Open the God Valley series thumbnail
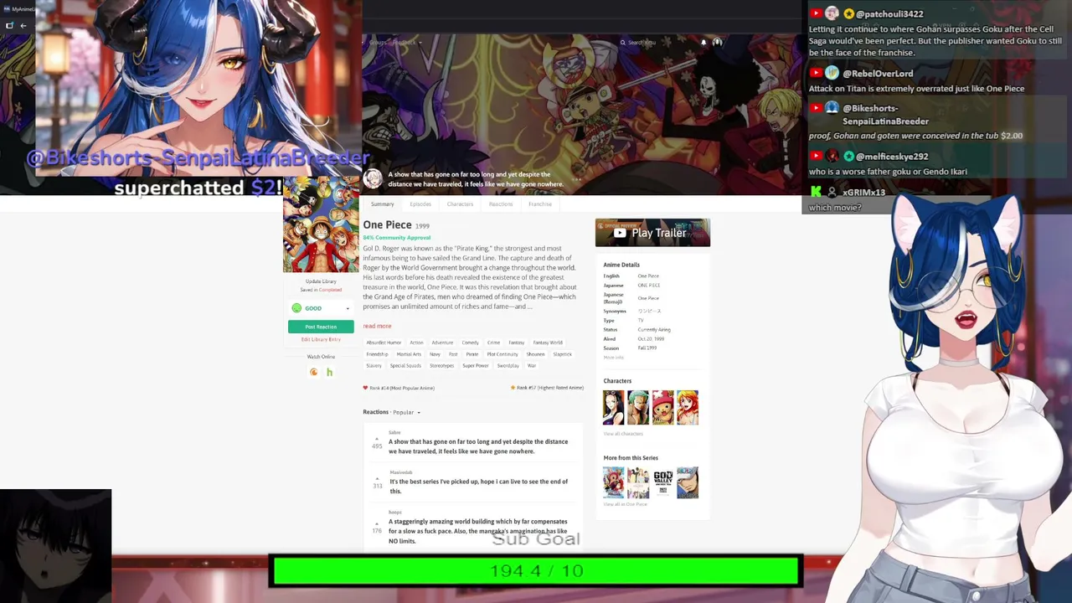The width and height of the screenshot is (1072, 603). pos(662,482)
